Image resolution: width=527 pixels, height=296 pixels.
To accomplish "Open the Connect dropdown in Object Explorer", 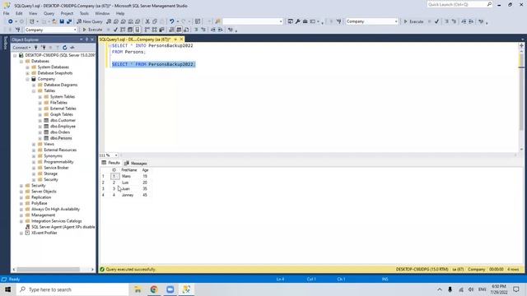I will click(21, 48).
